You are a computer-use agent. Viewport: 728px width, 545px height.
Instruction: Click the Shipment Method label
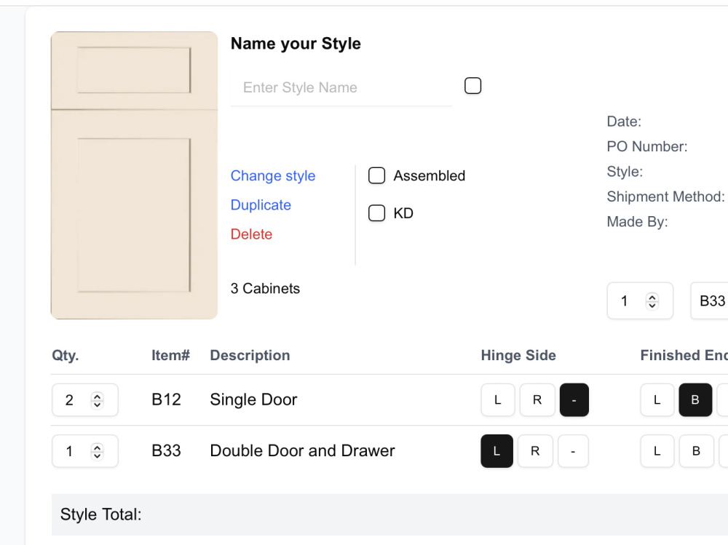(666, 197)
